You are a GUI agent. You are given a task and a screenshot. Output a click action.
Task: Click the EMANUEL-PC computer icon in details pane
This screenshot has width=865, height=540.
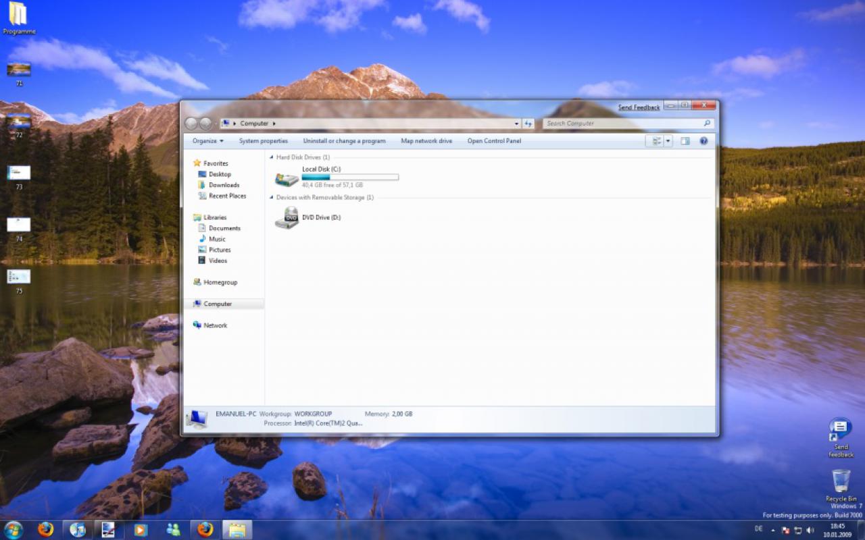(197, 418)
